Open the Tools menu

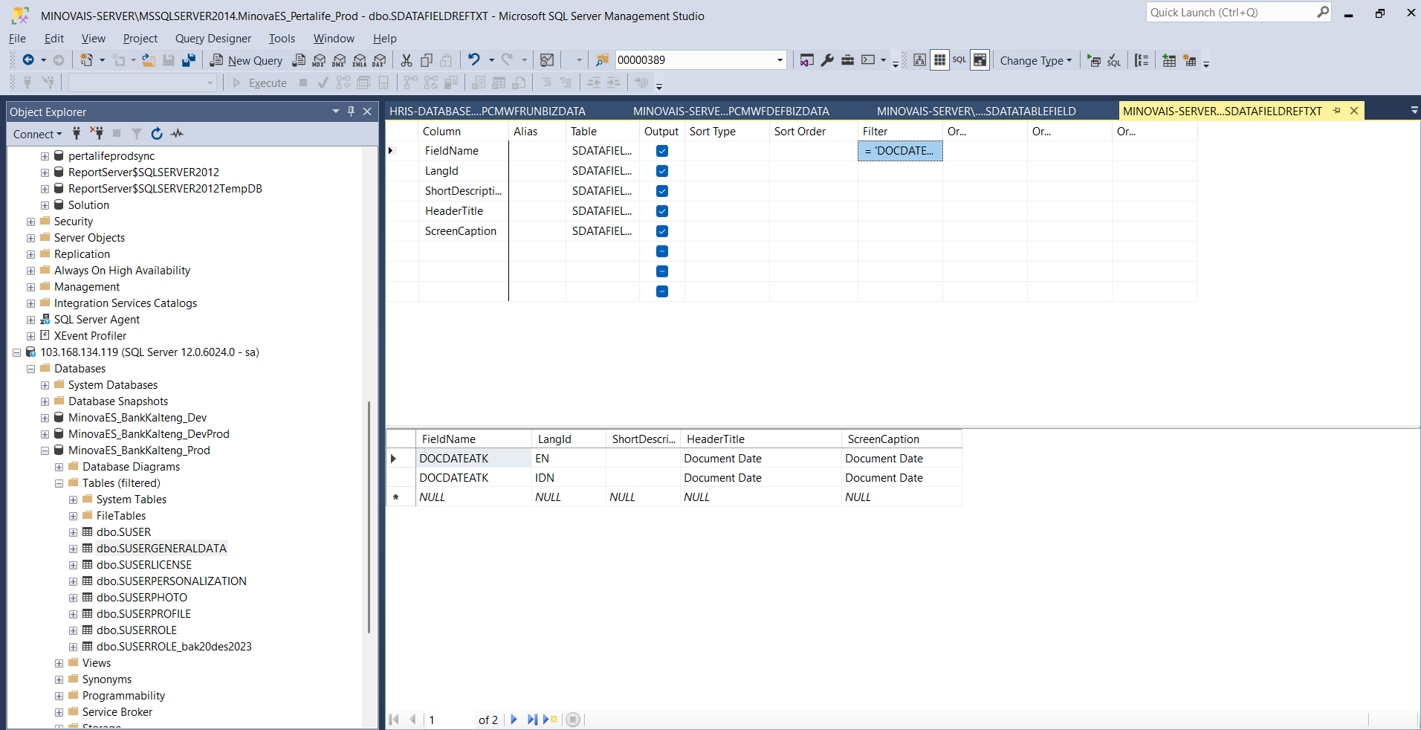[282, 39]
